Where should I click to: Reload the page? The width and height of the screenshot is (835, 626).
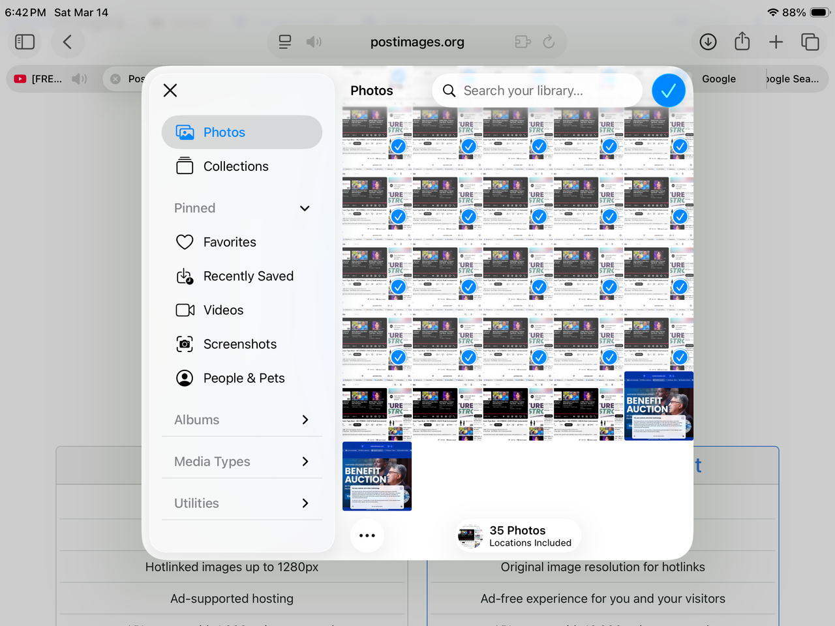(549, 42)
